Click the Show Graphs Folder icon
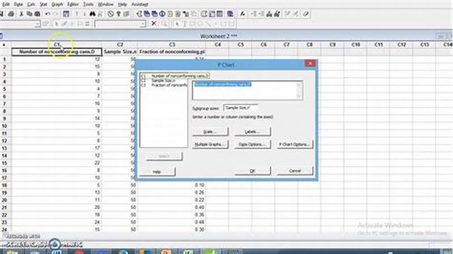The image size is (453, 254). click(155, 14)
